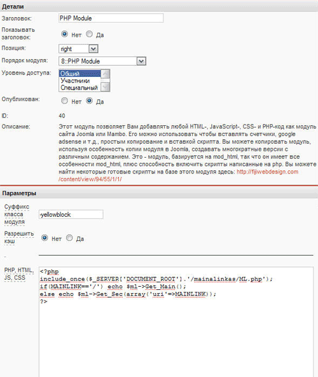Click the 'PHP, HTML, JS, CSS' label

pos(19,274)
